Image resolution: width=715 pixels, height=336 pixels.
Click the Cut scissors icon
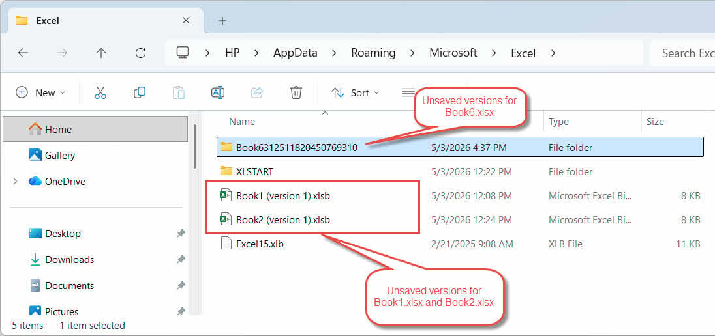click(x=100, y=93)
